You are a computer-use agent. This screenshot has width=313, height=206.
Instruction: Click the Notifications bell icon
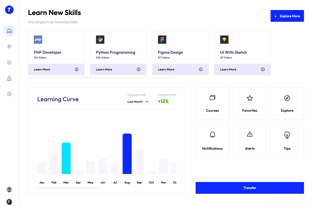pyautogui.click(x=212, y=134)
